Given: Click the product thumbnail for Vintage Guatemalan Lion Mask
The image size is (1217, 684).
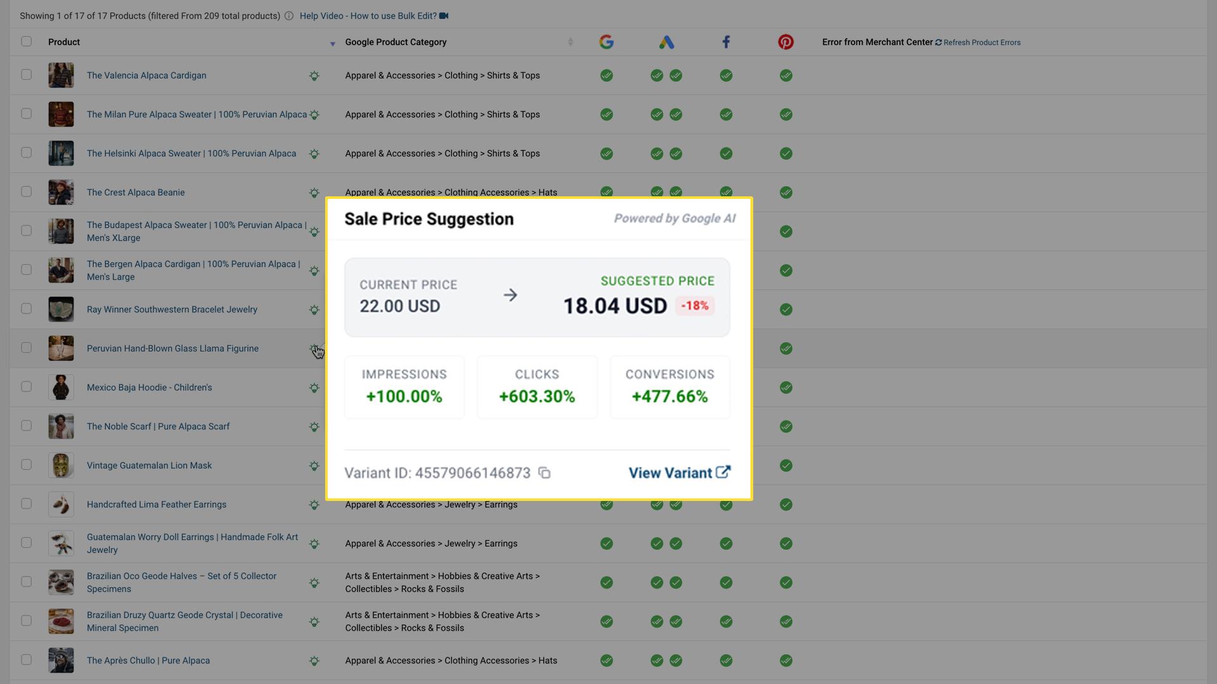Looking at the screenshot, I should tap(61, 465).
